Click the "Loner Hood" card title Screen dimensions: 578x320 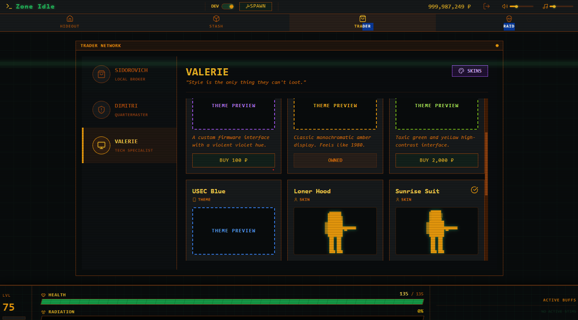pos(312,191)
